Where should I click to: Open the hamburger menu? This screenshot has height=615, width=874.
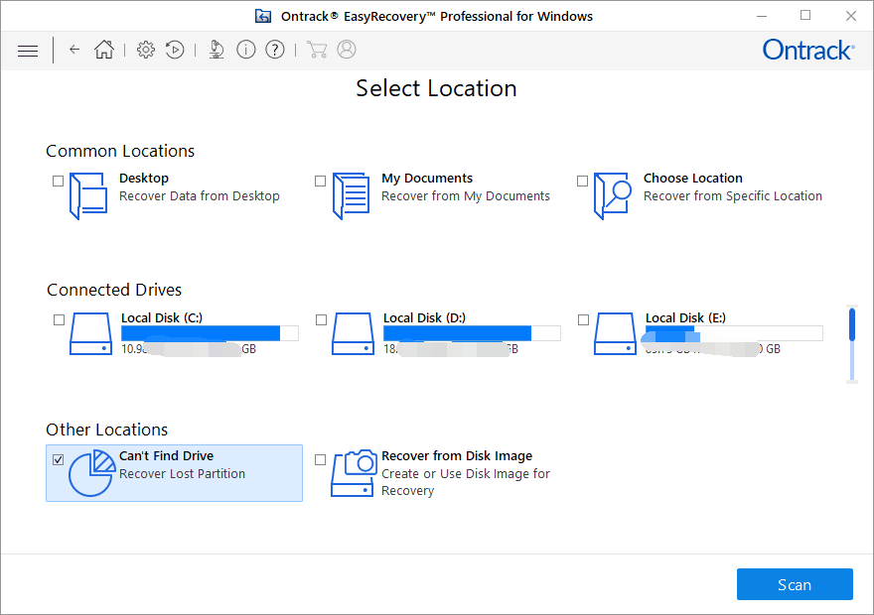click(x=28, y=52)
